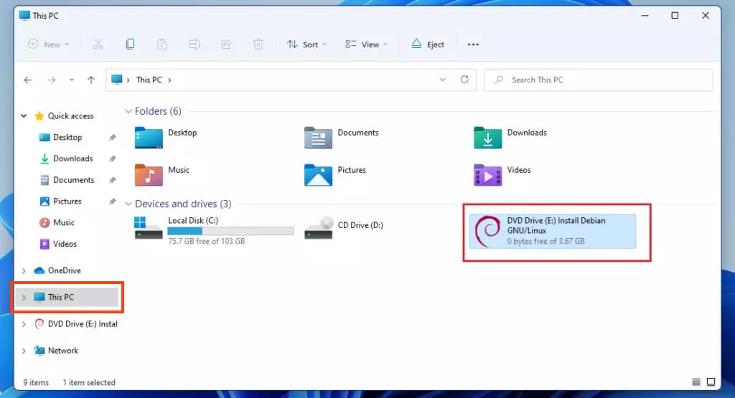Expand the Network tree node

coord(24,351)
